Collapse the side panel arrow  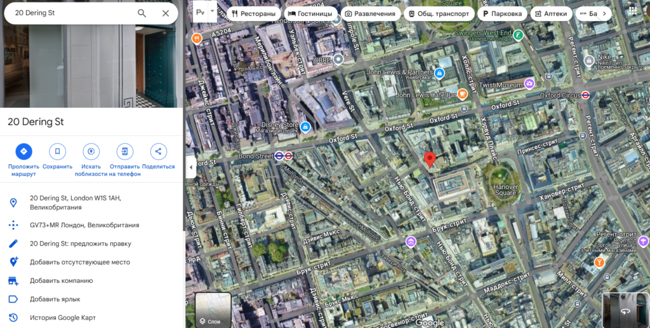(x=191, y=167)
